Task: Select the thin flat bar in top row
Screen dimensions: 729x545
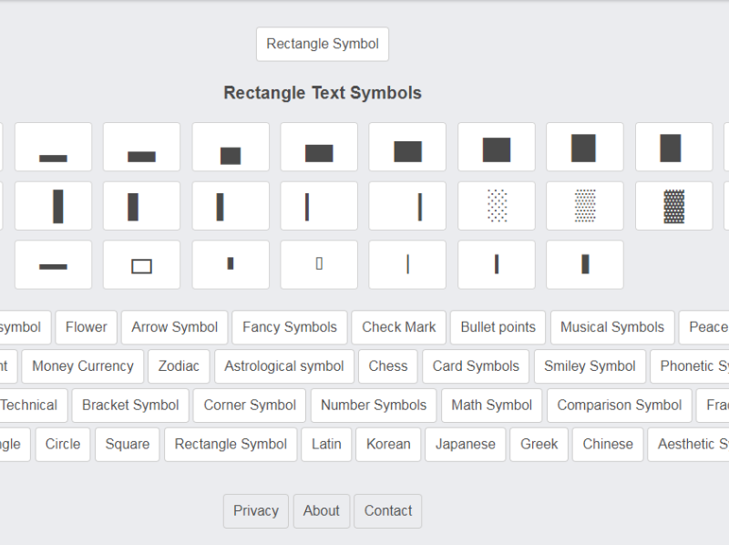Action: click(53, 148)
